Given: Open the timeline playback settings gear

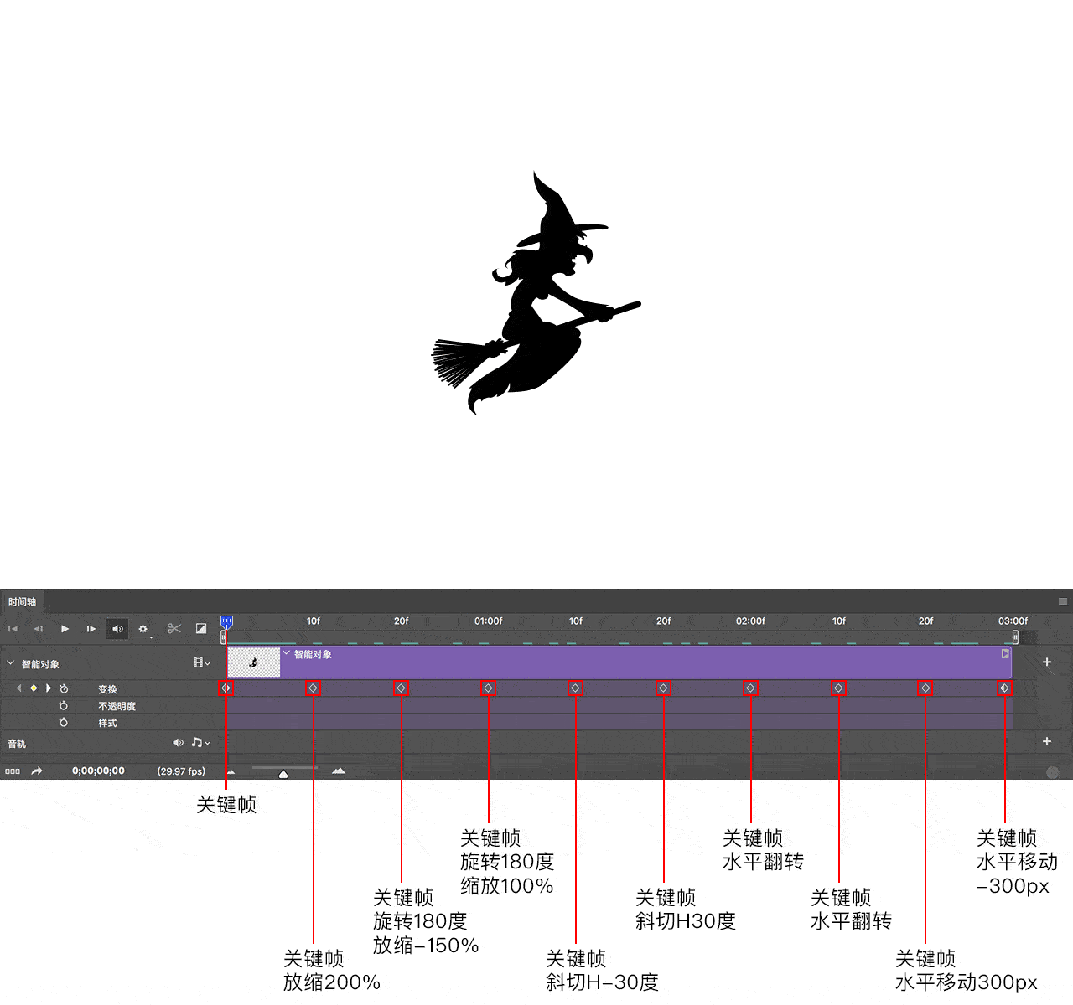Looking at the screenshot, I should [x=143, y=629].
